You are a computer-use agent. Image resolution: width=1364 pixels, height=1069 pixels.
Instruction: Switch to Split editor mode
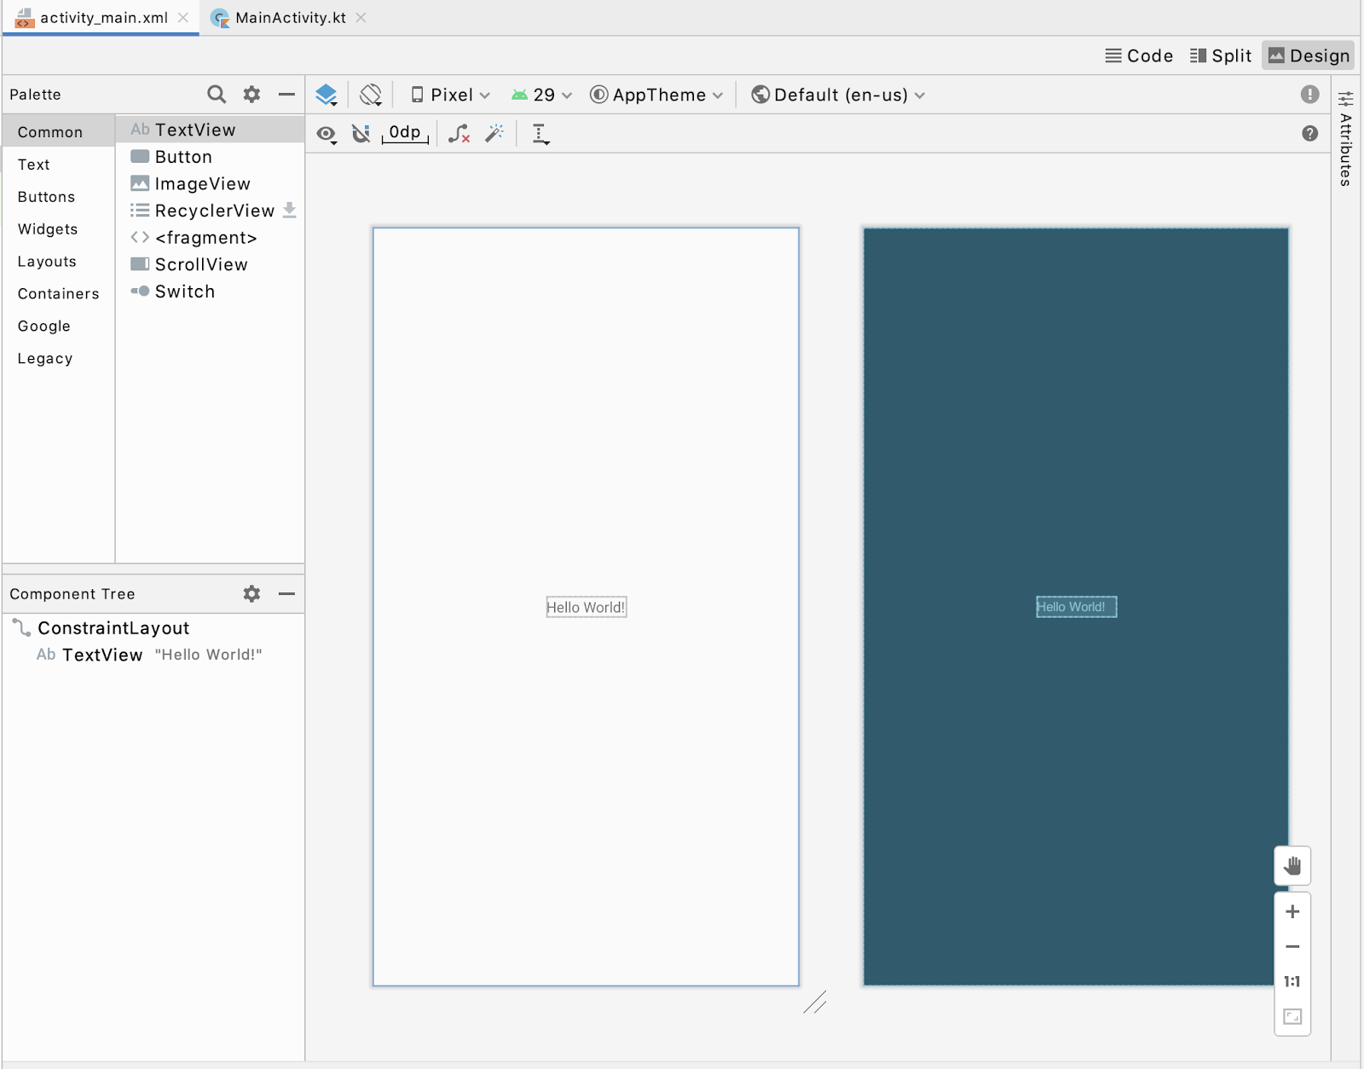tap(1221, 55)
